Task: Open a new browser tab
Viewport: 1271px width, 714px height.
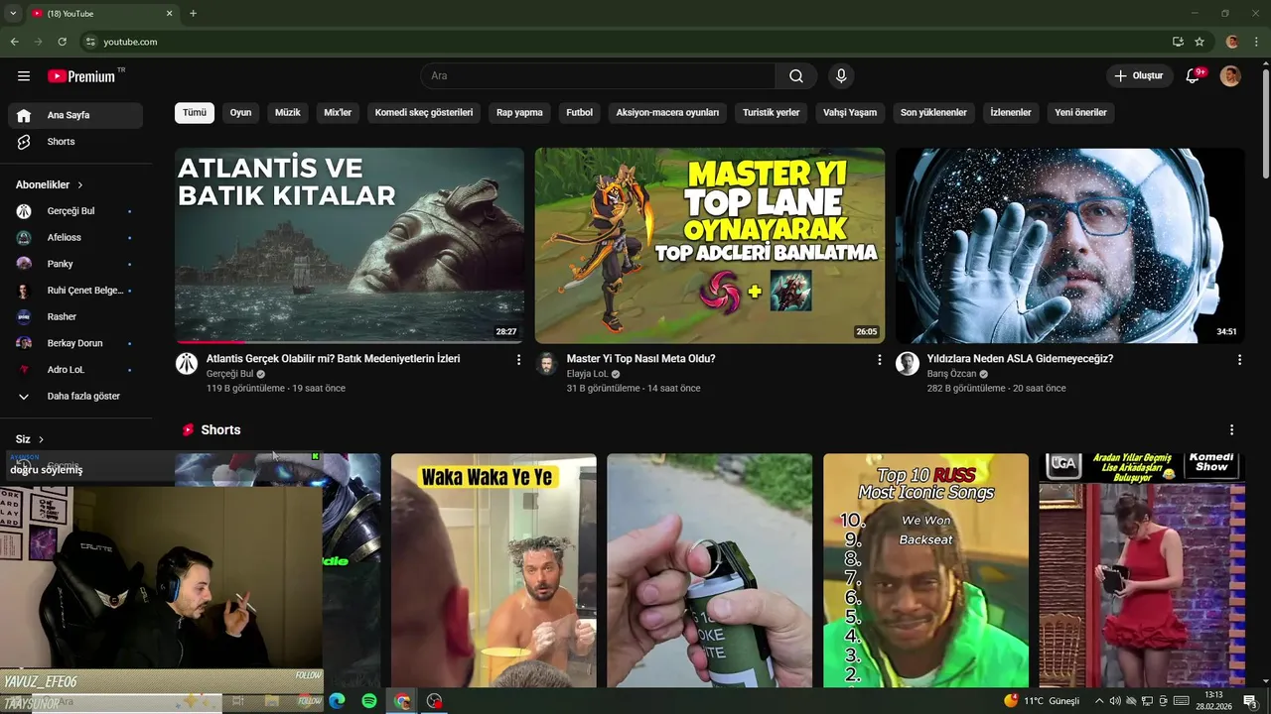Action: (x=193, y=13)
